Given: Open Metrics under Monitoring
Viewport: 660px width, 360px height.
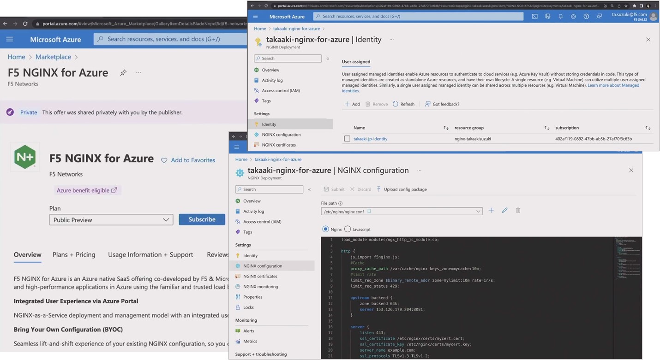Looking at the screenshot, I should pos(250,342).
